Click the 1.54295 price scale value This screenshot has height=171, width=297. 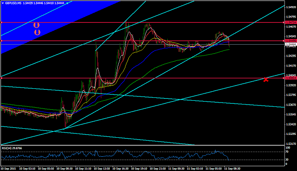point(291,56)
